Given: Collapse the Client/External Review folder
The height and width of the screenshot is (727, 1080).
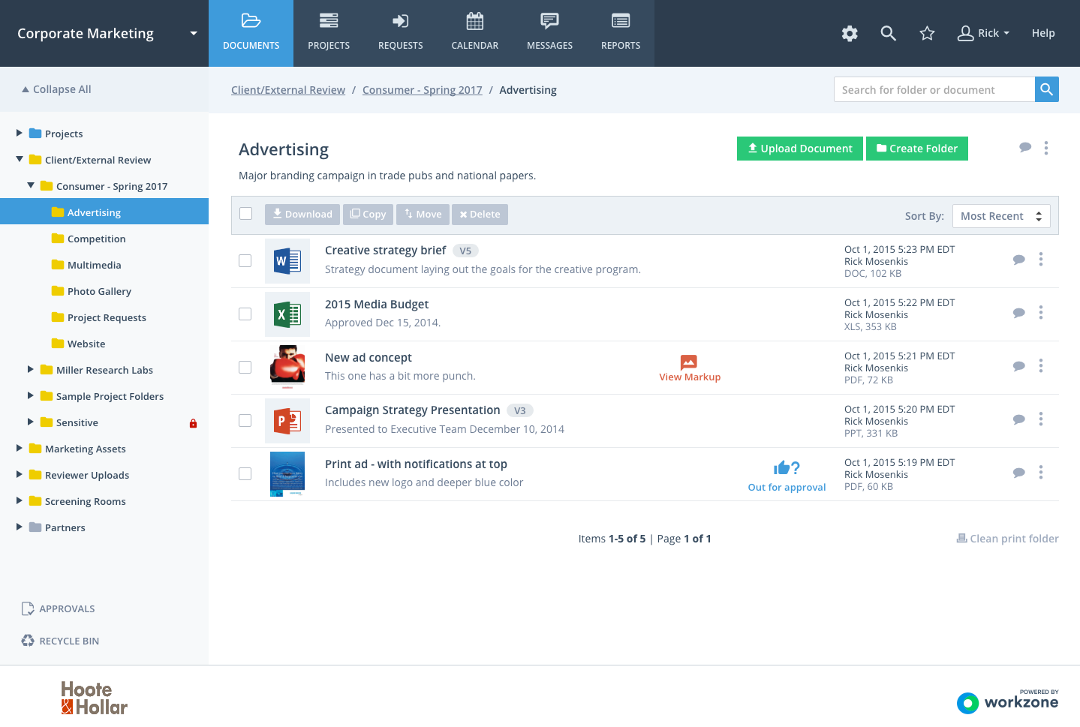Looking at the screenshot, I should 18,160.
